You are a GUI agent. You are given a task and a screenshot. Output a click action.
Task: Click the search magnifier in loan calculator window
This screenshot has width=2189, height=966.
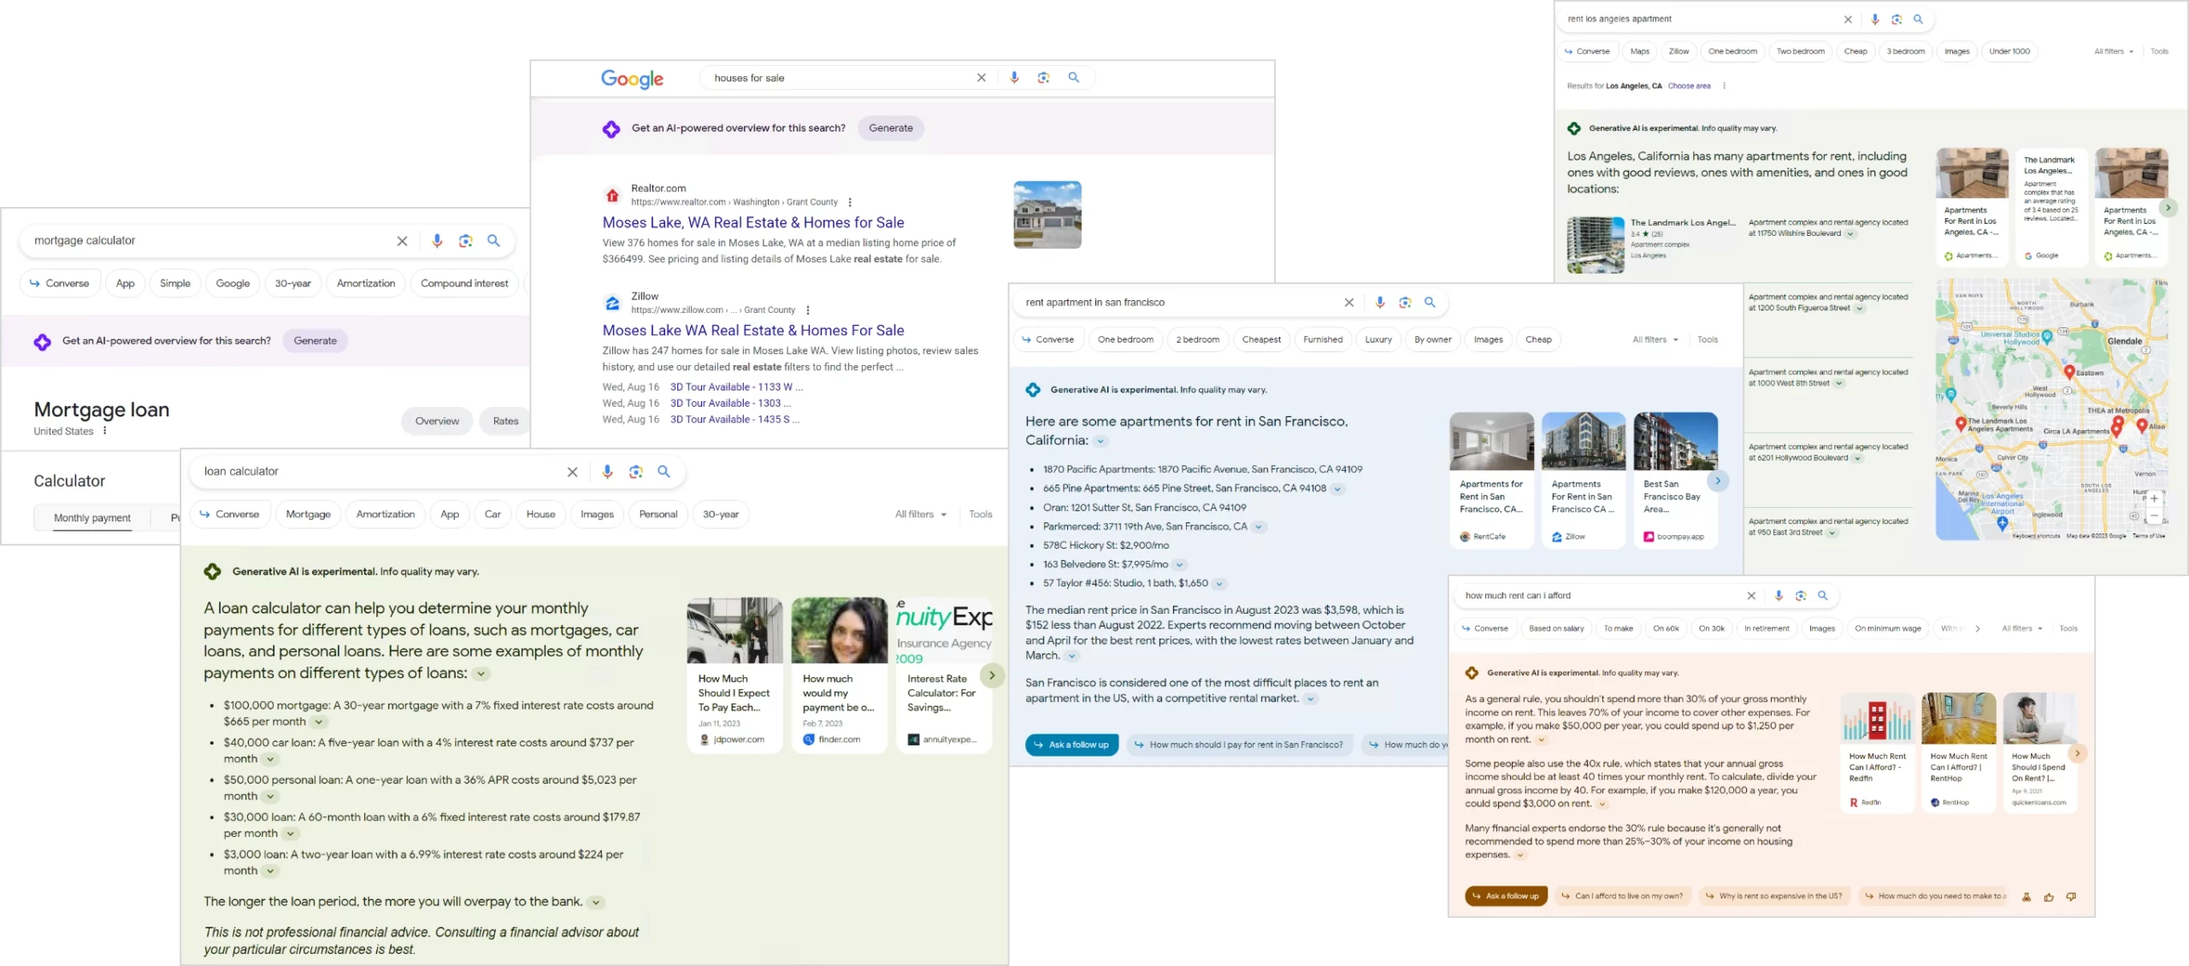pyautogui.click(x=664, y=472)
